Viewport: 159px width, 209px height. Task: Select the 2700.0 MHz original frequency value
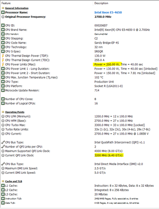click(x=103, y=17)
